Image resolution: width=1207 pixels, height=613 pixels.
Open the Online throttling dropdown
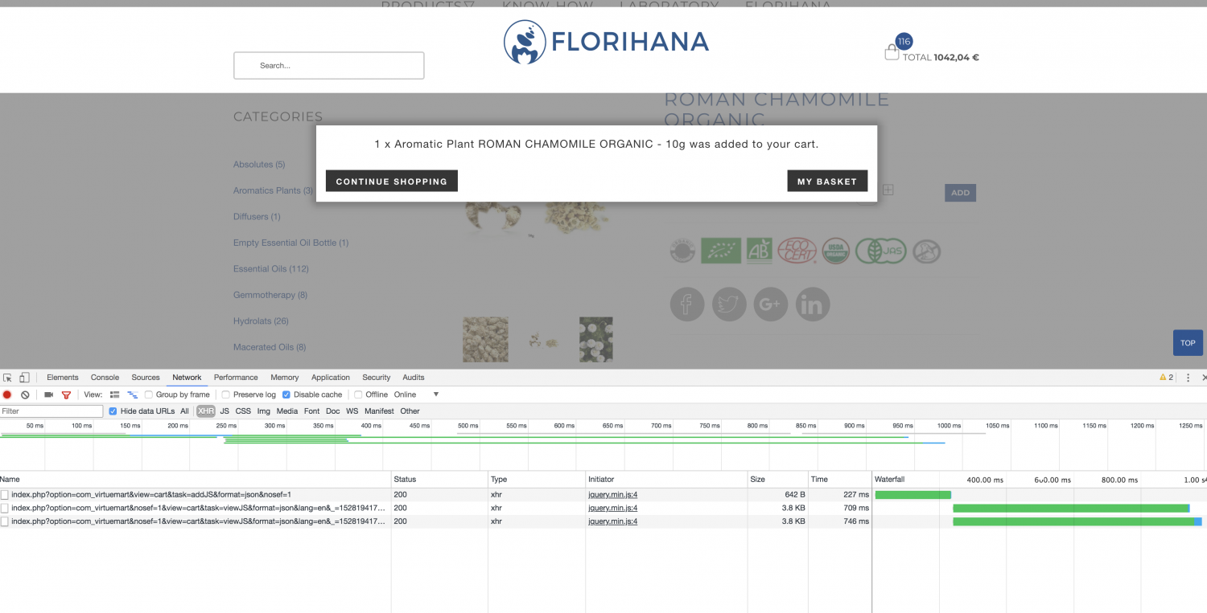(x=416, y=394)
